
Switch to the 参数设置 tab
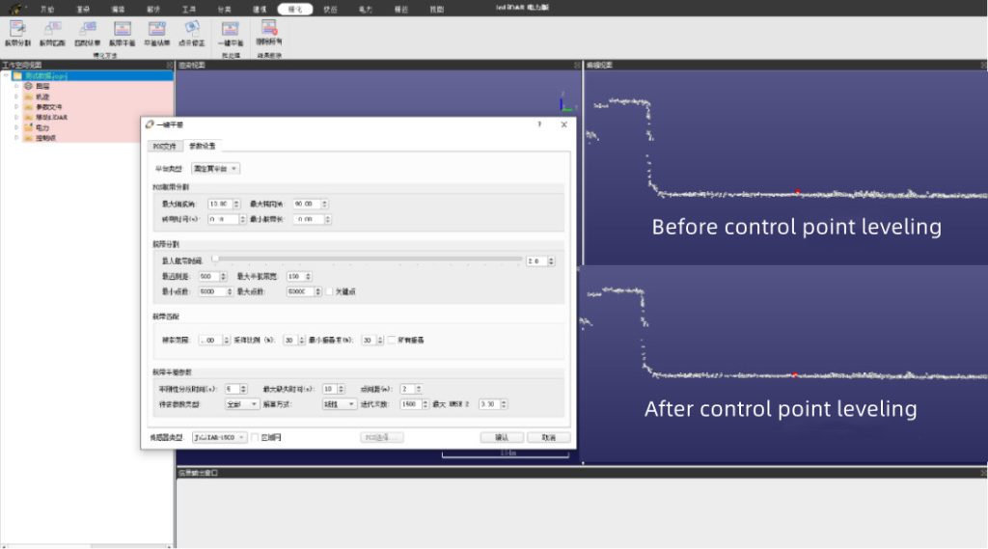[203, 146]
